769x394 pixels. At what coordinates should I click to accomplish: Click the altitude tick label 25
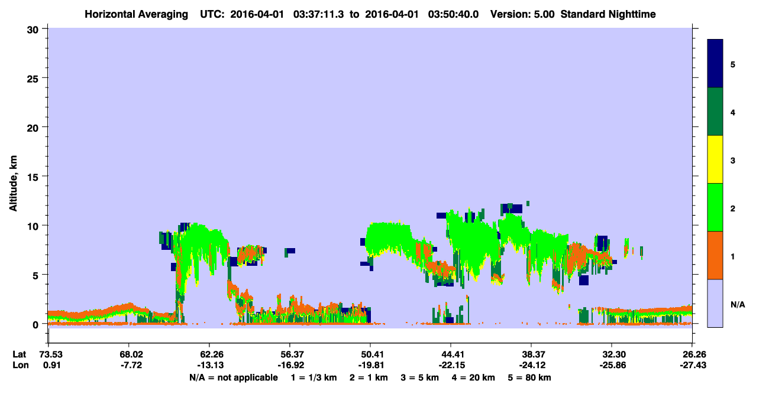34,78
